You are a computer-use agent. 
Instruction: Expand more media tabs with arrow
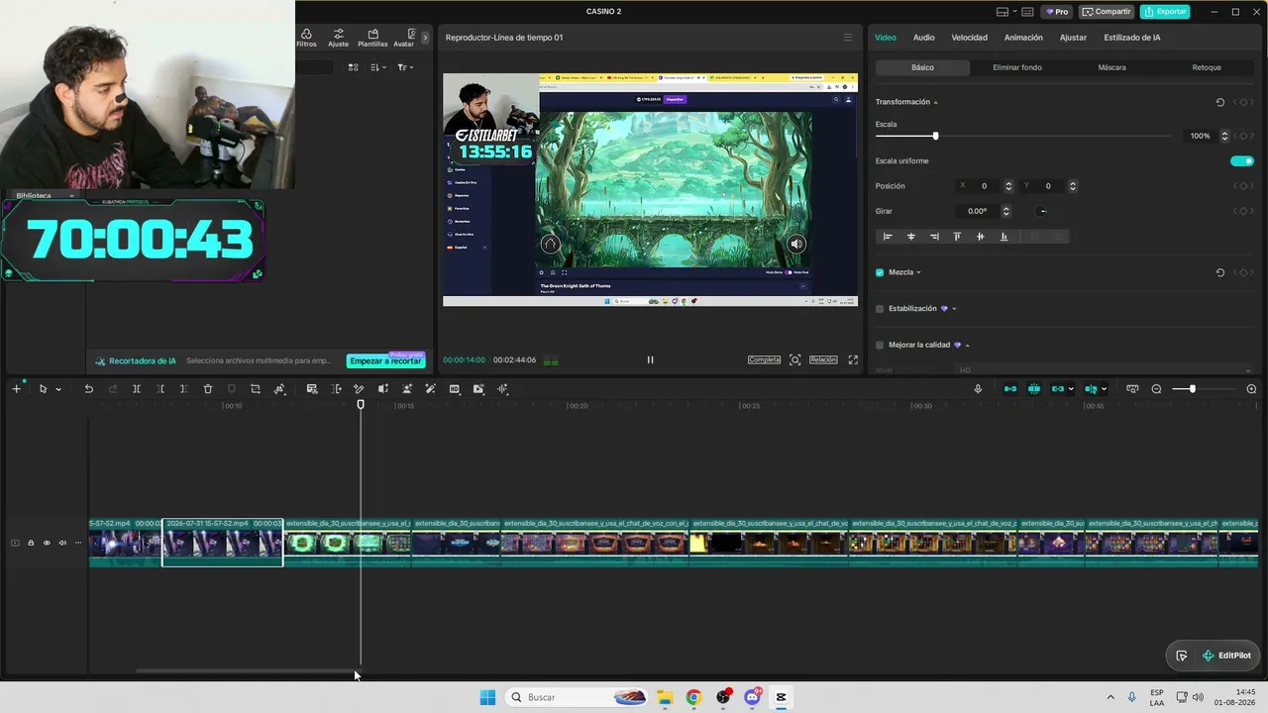[425, 38]
